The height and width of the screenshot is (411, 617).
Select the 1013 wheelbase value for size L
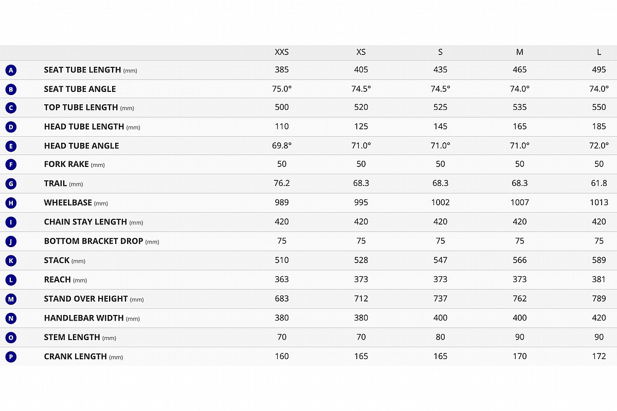[599, 202]
